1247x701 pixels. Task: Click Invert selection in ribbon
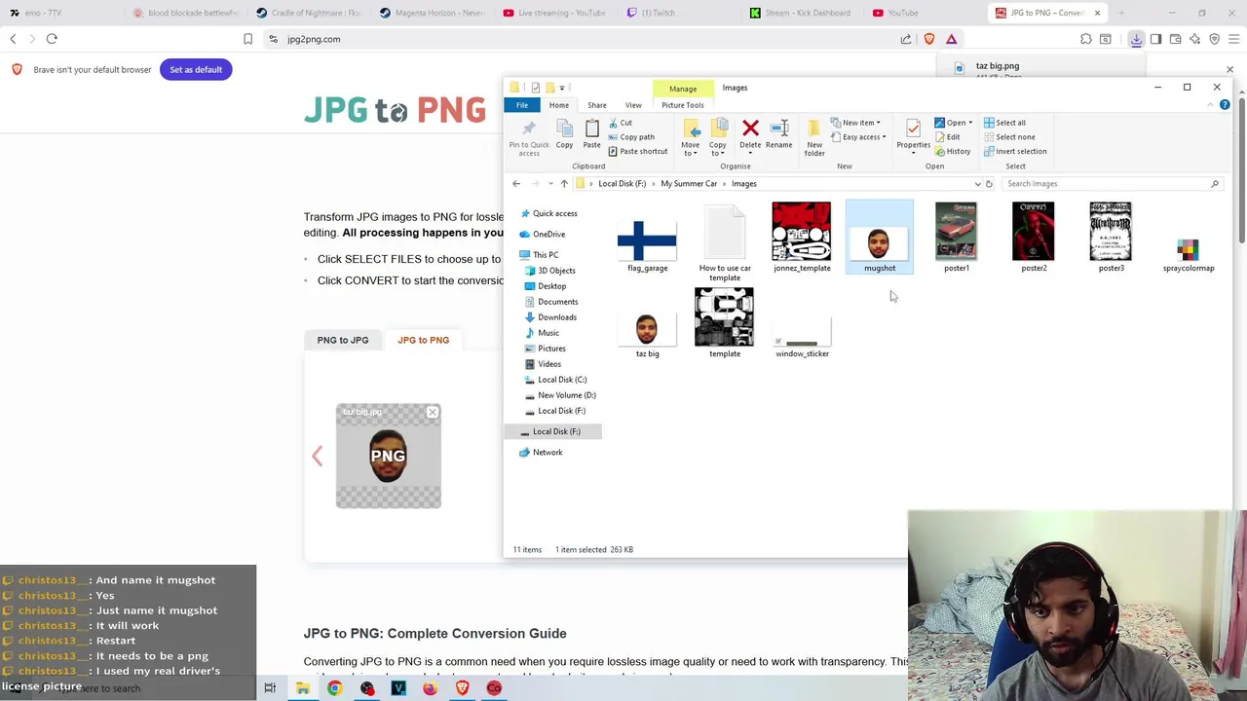click(x=1015, y=151)
